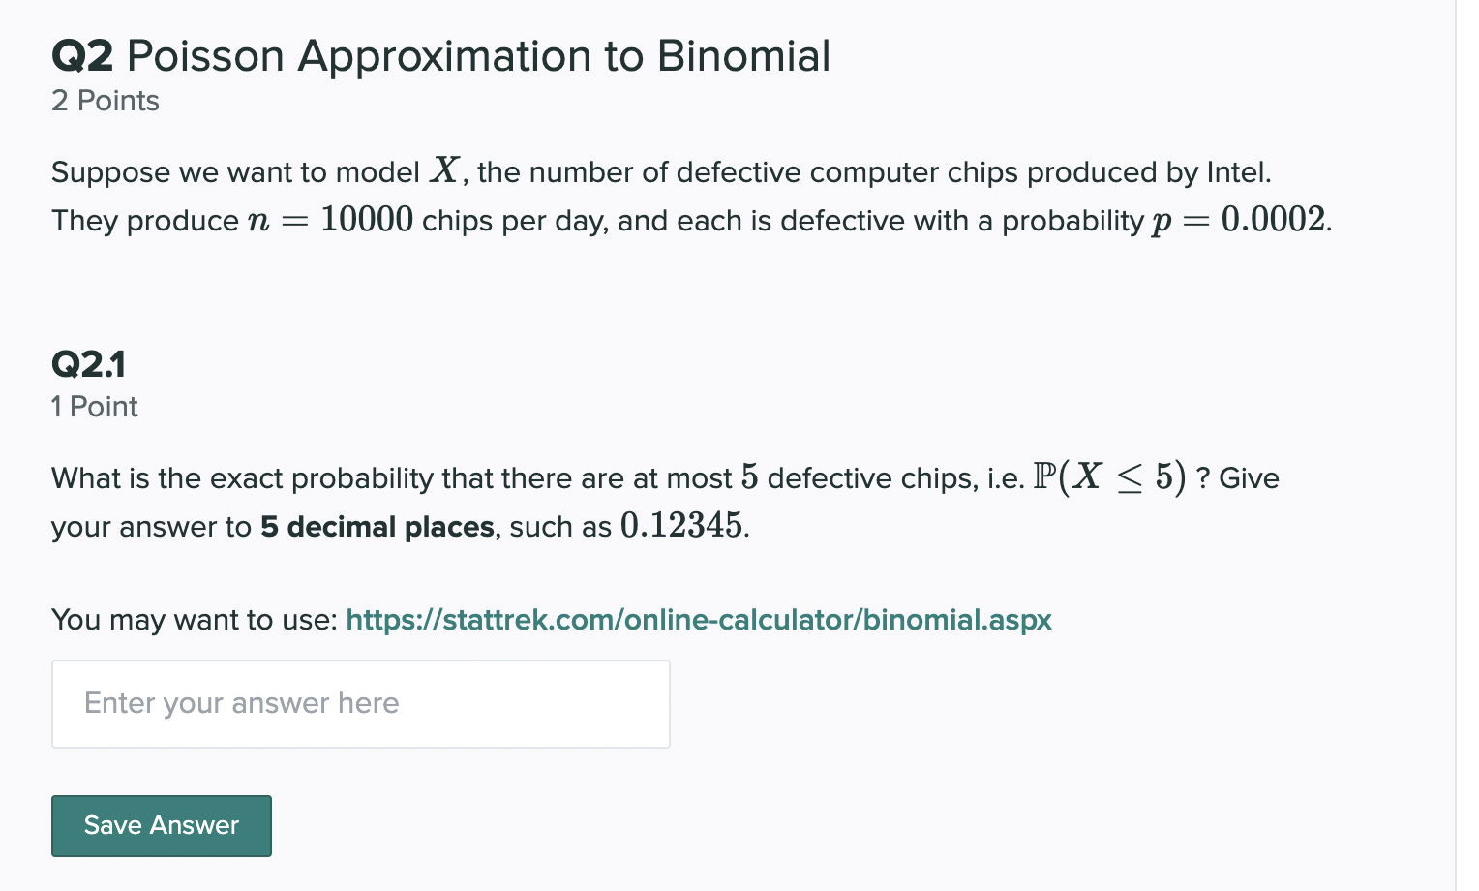
Task: Click the '2 Points' label under Q2
Action: tap(105, 100)
